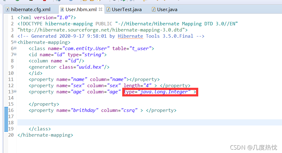Collapse the class element fold on line 6
The width and height of the screenshot is (282, 153).
click(15, 48)
